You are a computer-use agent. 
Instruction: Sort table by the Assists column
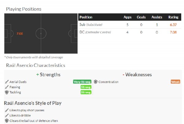157,17
